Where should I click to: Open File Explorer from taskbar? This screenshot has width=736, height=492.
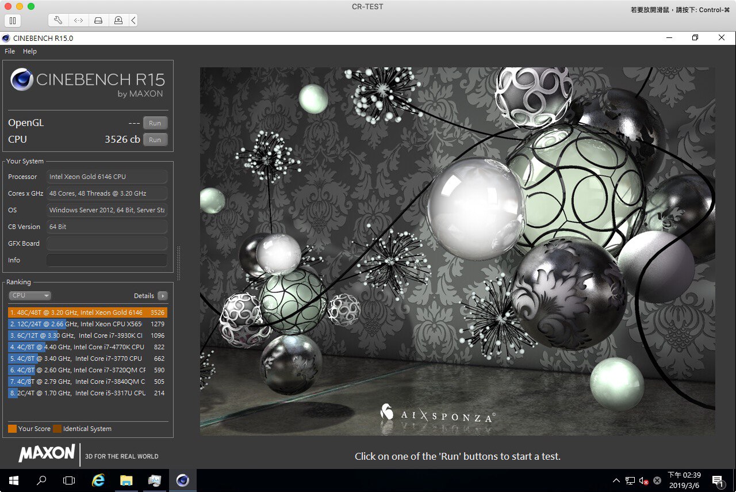pos(126,480)
